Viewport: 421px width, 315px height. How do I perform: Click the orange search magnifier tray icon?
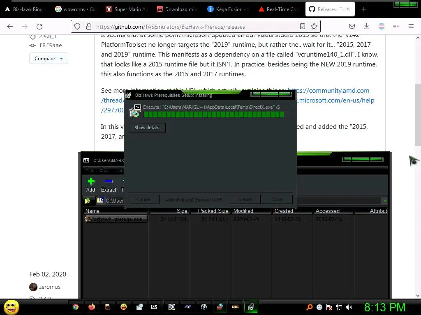(310, 307)
